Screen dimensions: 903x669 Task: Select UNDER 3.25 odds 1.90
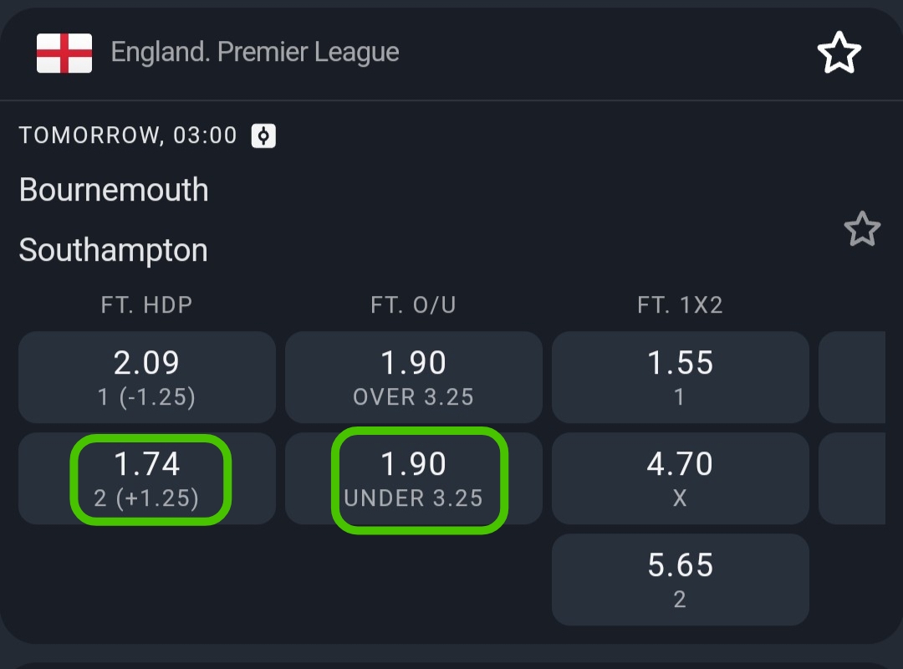[x=413, y=478]
